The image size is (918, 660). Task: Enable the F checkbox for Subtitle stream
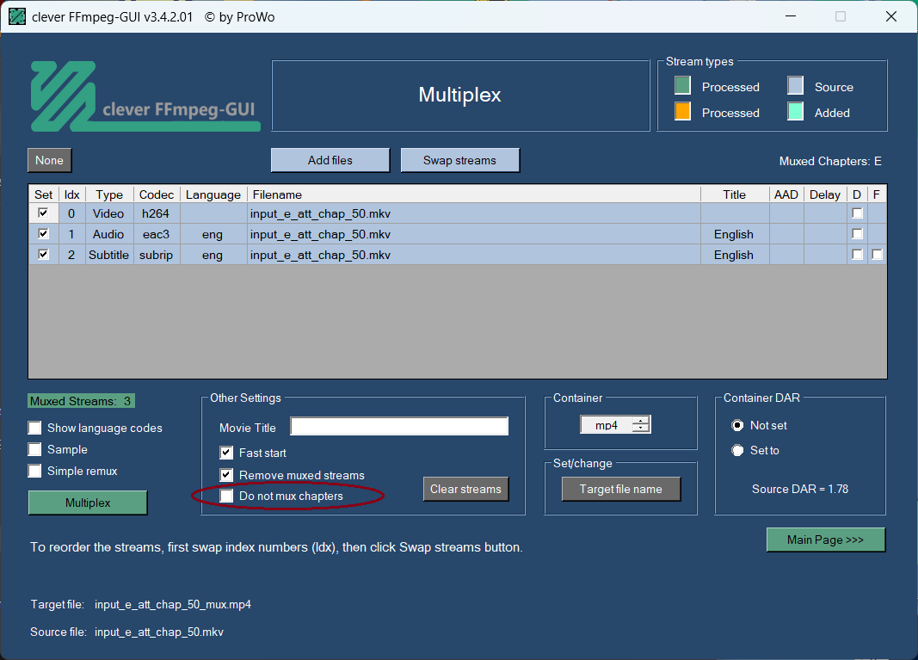click(x=876, y=255)
